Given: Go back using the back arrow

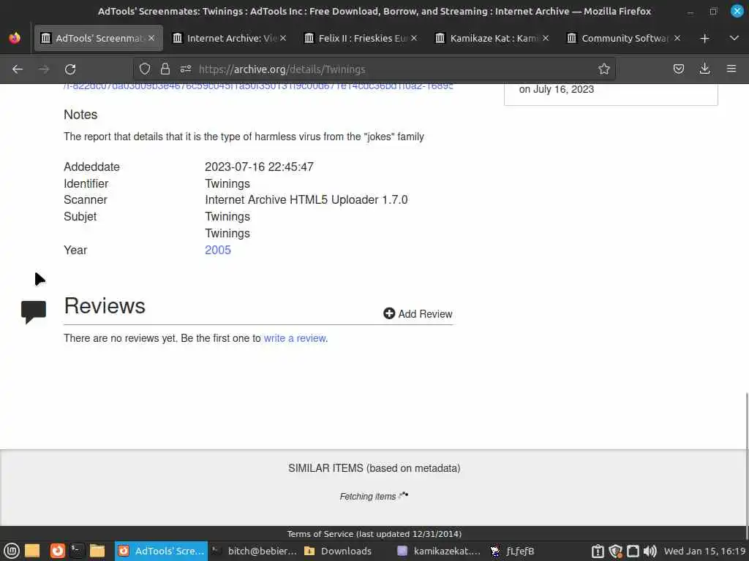Looking at the screenshot, I should pos(18,69).
